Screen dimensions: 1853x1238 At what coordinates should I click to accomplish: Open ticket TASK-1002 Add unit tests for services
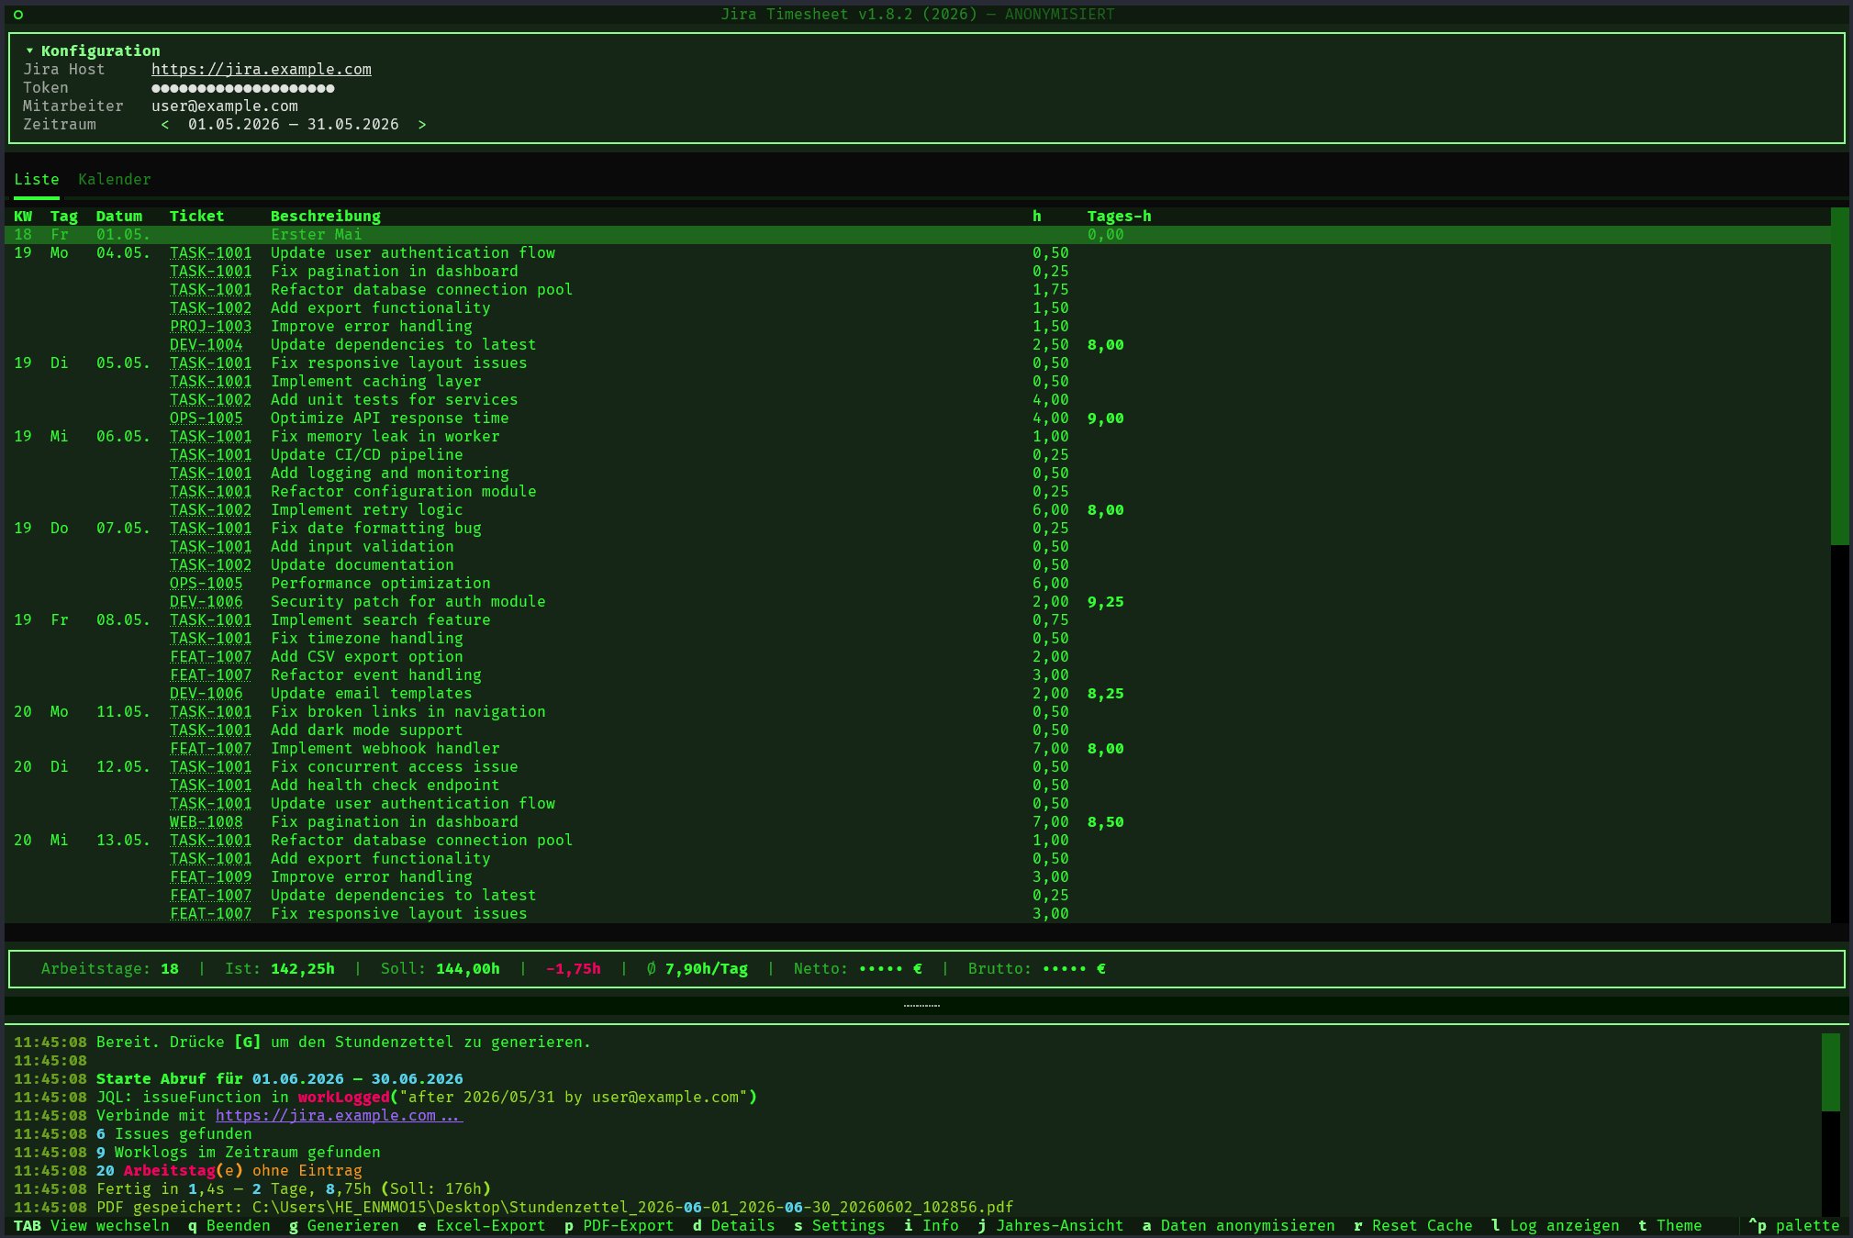click(211, 399)
